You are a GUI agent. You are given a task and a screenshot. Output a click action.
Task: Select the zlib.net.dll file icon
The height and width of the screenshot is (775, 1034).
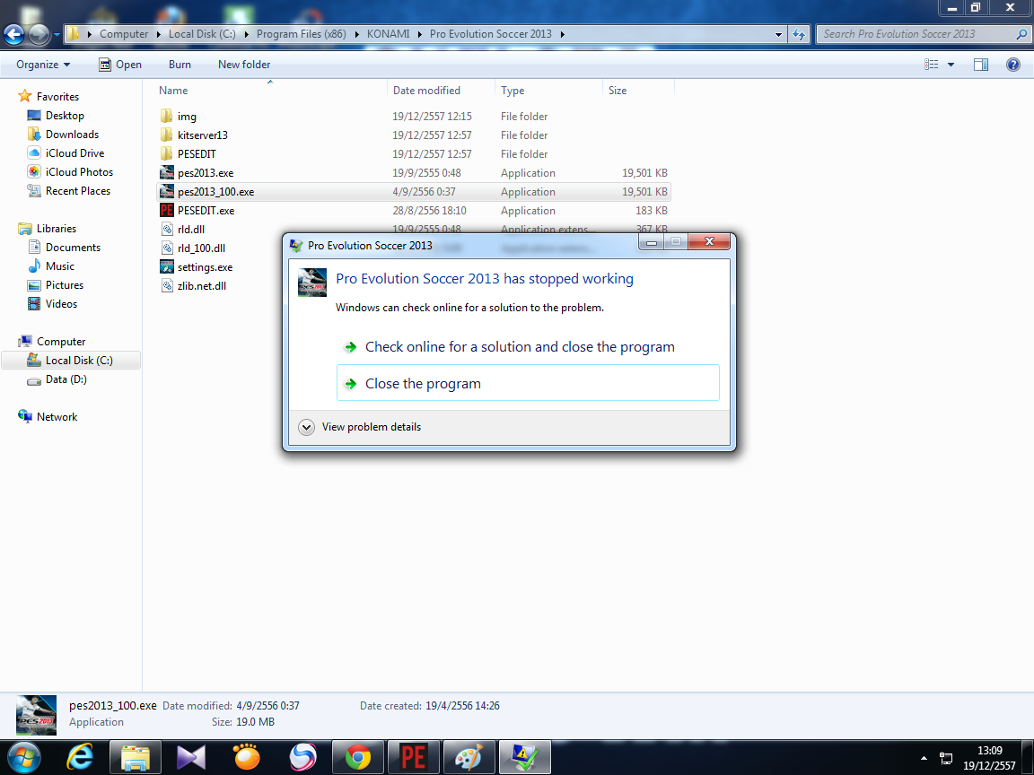pyautogui.click(x=167, y=286)
